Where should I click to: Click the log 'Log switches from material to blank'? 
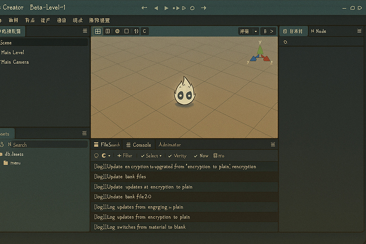point(185,226)
